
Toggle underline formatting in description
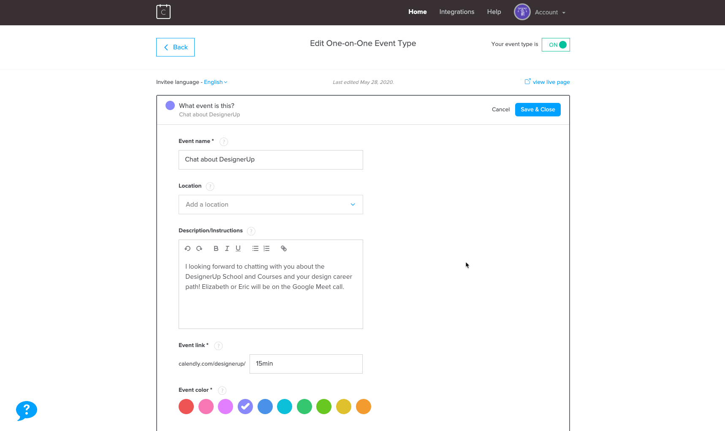click(x=238, y=248)
